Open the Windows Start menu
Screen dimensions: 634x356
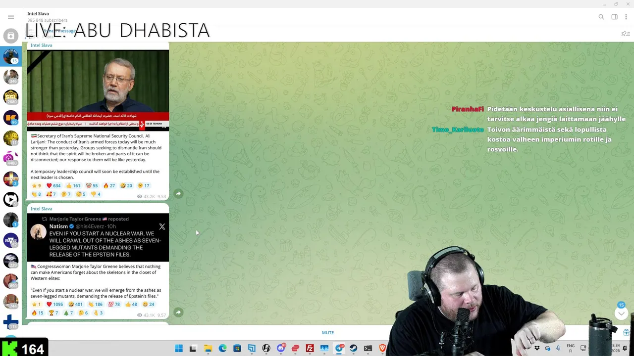click(x=179, y=349)
